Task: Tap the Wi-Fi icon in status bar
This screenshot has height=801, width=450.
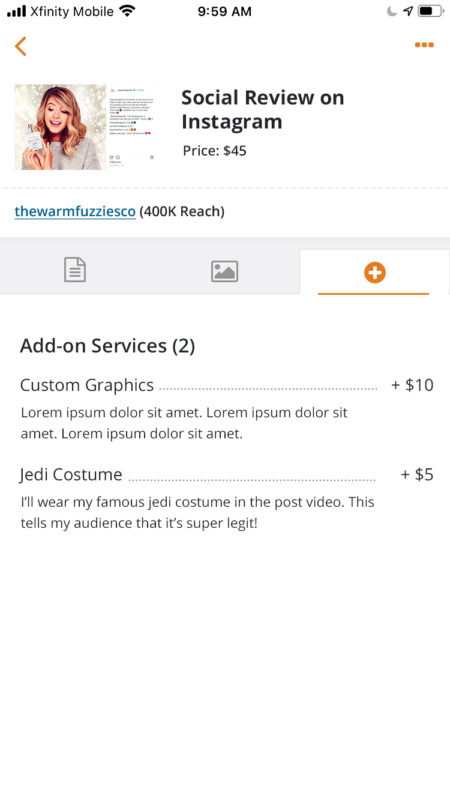Action: (x=127, y=11)
